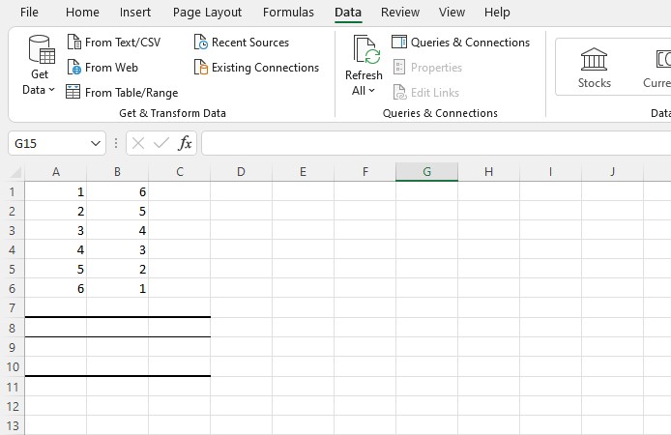Click the From Web icon

tap(73, 68)
